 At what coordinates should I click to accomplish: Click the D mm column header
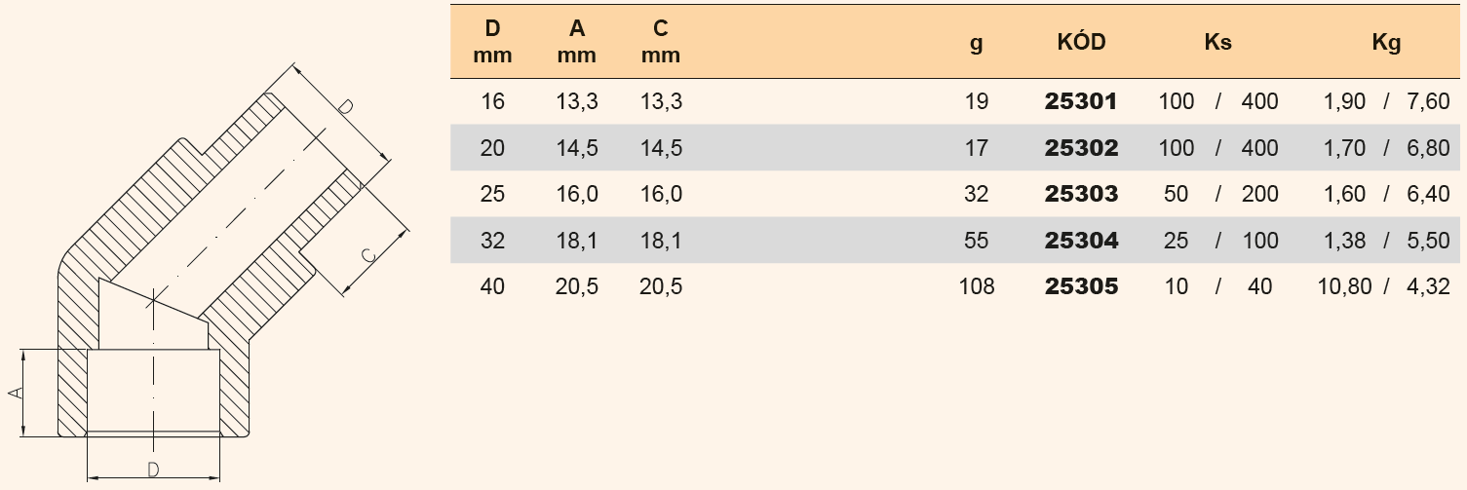[x=492, y=43]
